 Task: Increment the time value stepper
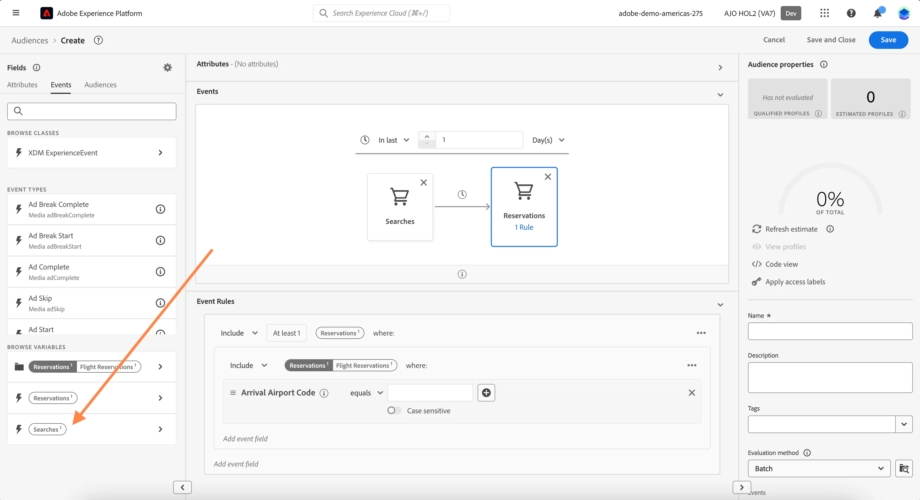tap(427, 136)
